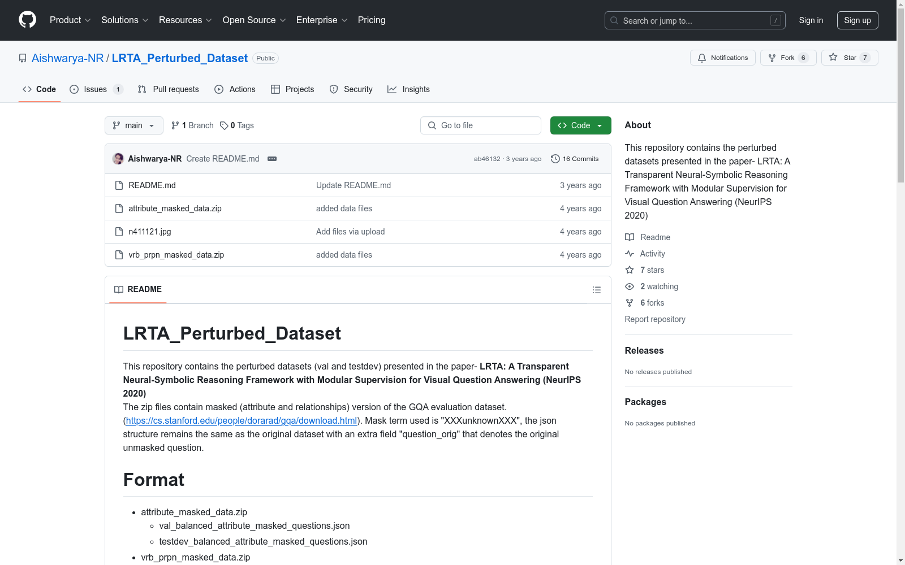Open the Issues tab
The image size is (905, 565).
[x=96, y=89]
